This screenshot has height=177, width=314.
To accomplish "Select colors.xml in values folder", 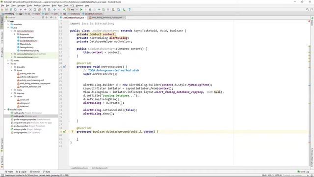I will 25,100.
